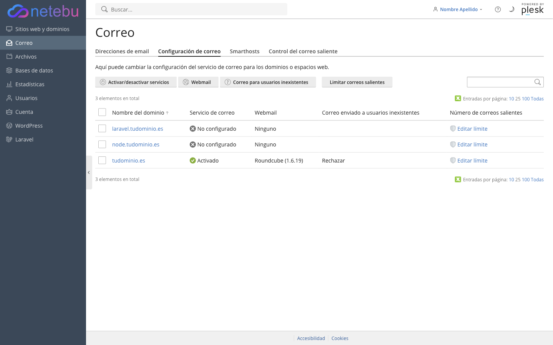Click the Archivos folder icon
Screen dimensions: 553x345
click(9, 57)
